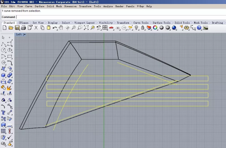Open a file with the folder icon

tap(11, 28)
